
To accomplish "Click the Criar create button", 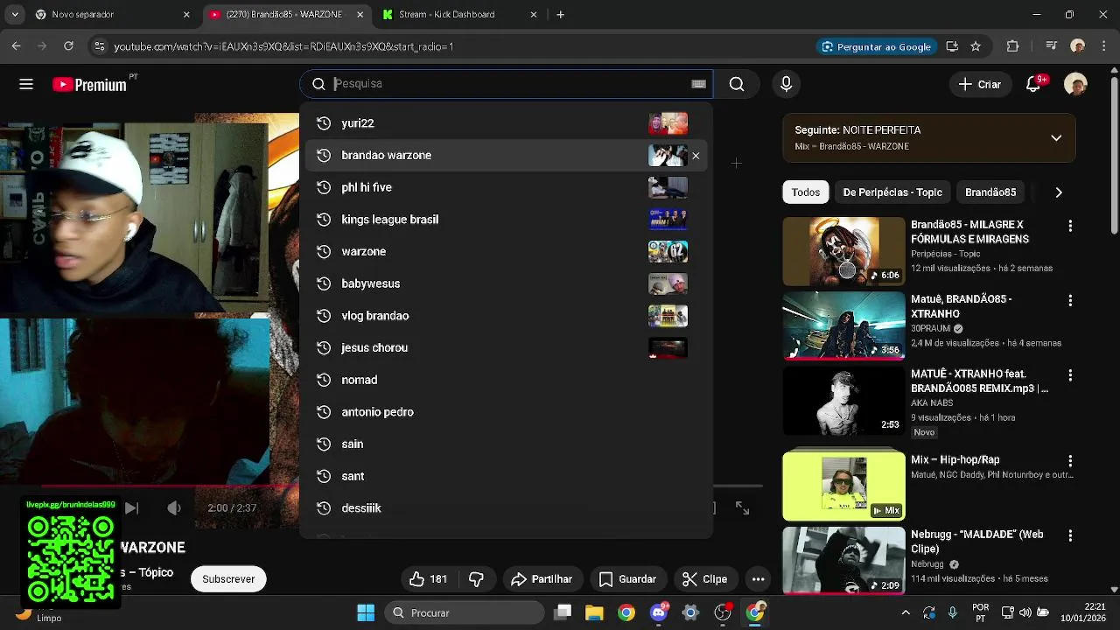I will click(979, 84).
